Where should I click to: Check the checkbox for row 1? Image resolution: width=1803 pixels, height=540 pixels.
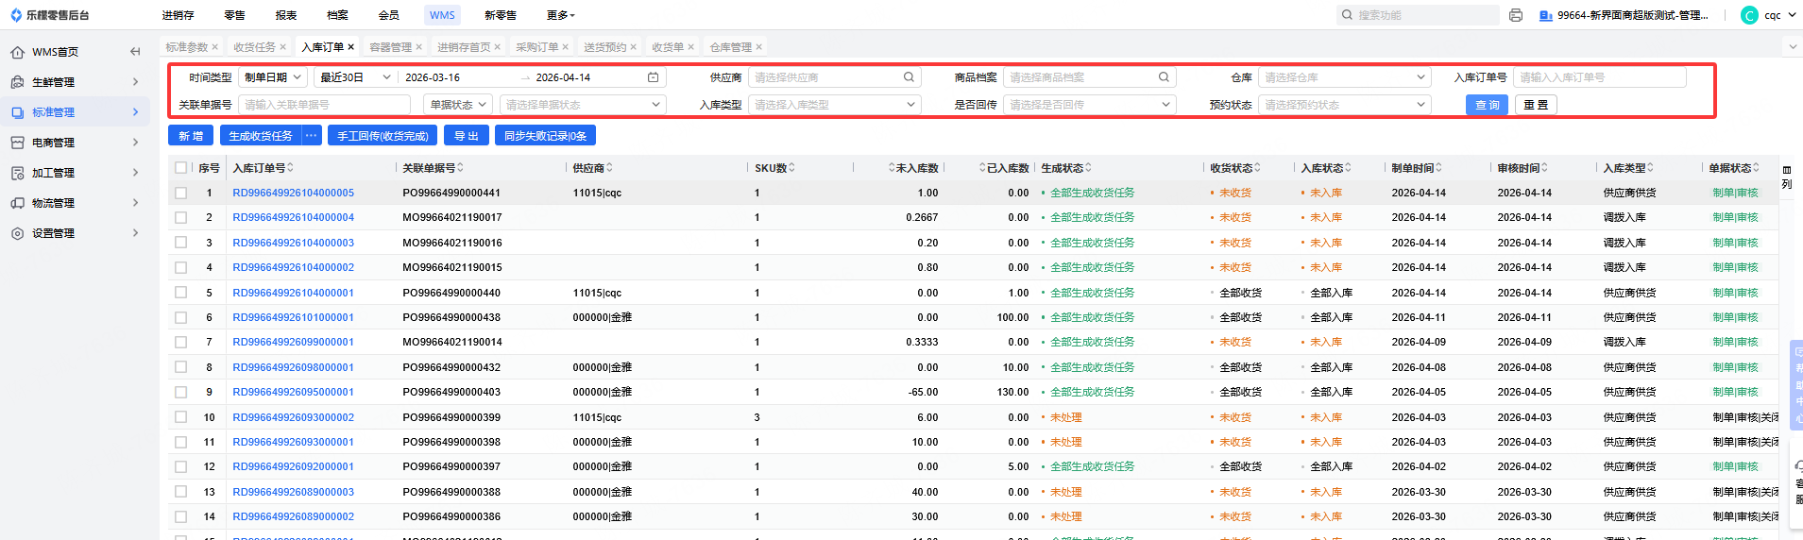click(180, 193)
